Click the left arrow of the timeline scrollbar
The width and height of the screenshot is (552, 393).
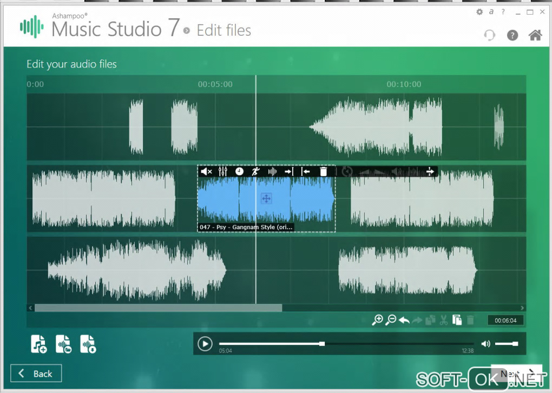coord(30,308)
